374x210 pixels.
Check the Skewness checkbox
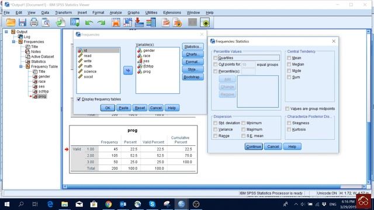(x=289, y=123)
